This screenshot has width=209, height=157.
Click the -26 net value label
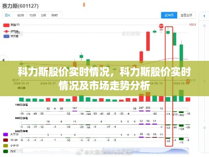coord(188,128)
